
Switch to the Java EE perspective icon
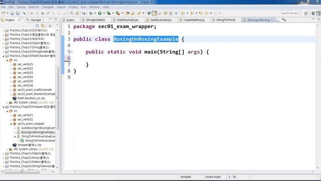coord(313,14)
